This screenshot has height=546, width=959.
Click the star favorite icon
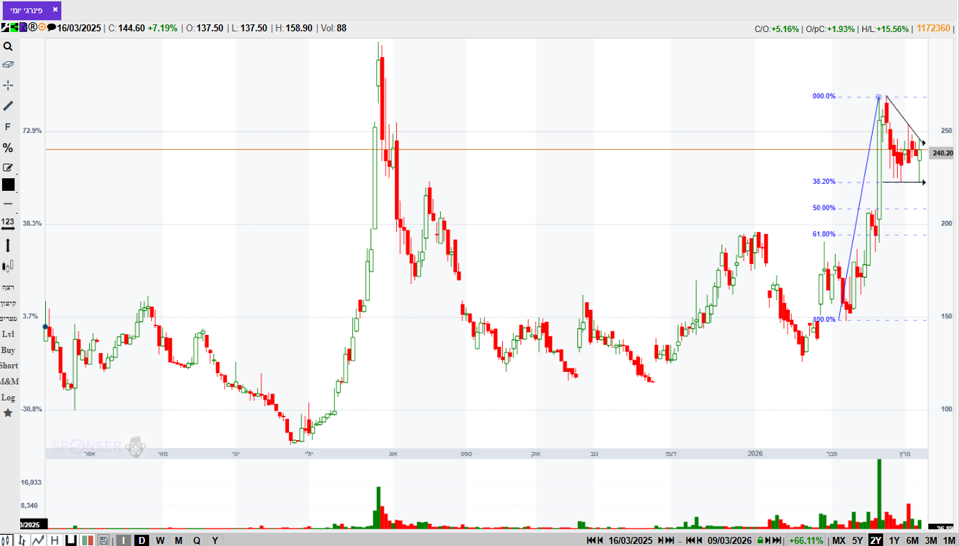[8, 413]
